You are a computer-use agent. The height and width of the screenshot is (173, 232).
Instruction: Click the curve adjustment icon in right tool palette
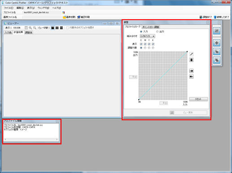pyautogui.click(x=217, y=31)
